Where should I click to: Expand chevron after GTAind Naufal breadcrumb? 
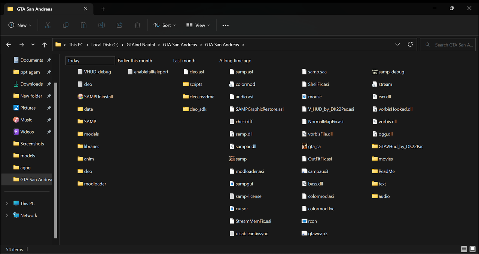click(x=159, y=45)
